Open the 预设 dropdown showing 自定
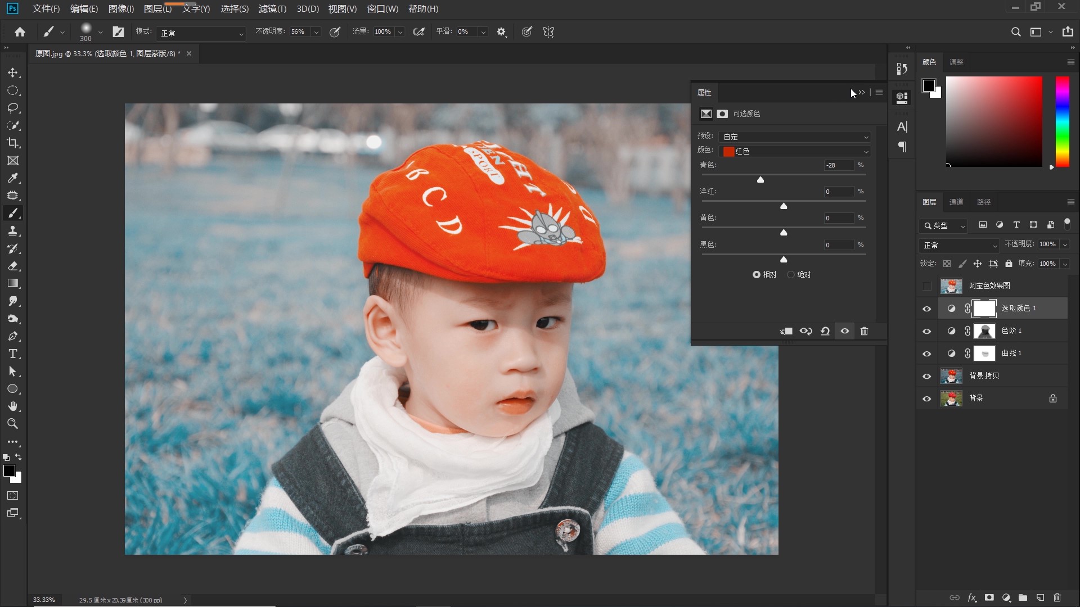1080x607 pixels. (795, 137)
